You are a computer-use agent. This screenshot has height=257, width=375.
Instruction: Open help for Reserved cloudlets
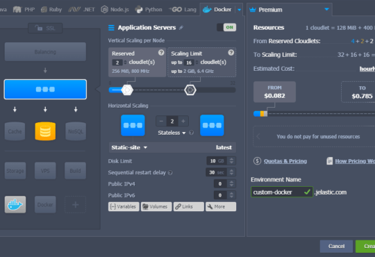coord(161,53)
